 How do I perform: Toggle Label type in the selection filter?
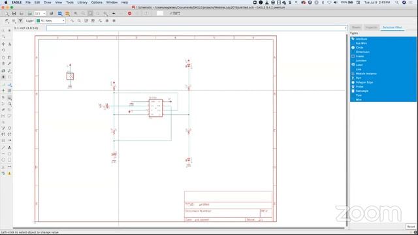click(x=383, y=65)
